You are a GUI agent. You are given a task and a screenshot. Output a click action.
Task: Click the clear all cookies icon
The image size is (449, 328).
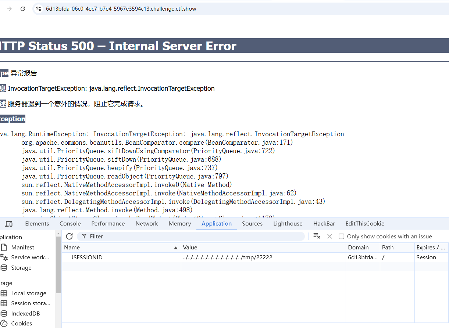(316, 236)
